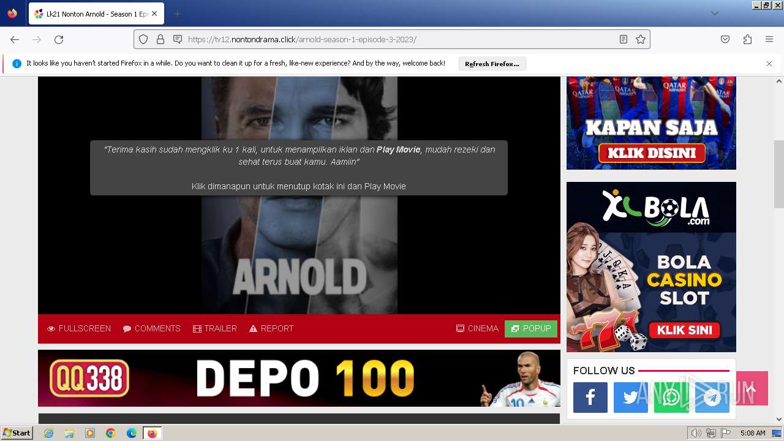Open the player in POPUP window
The height and width of the screenshot is (441, 784).
tap(531, 329)
